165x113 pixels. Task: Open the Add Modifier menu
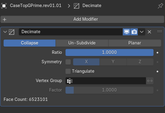(82, 19)
